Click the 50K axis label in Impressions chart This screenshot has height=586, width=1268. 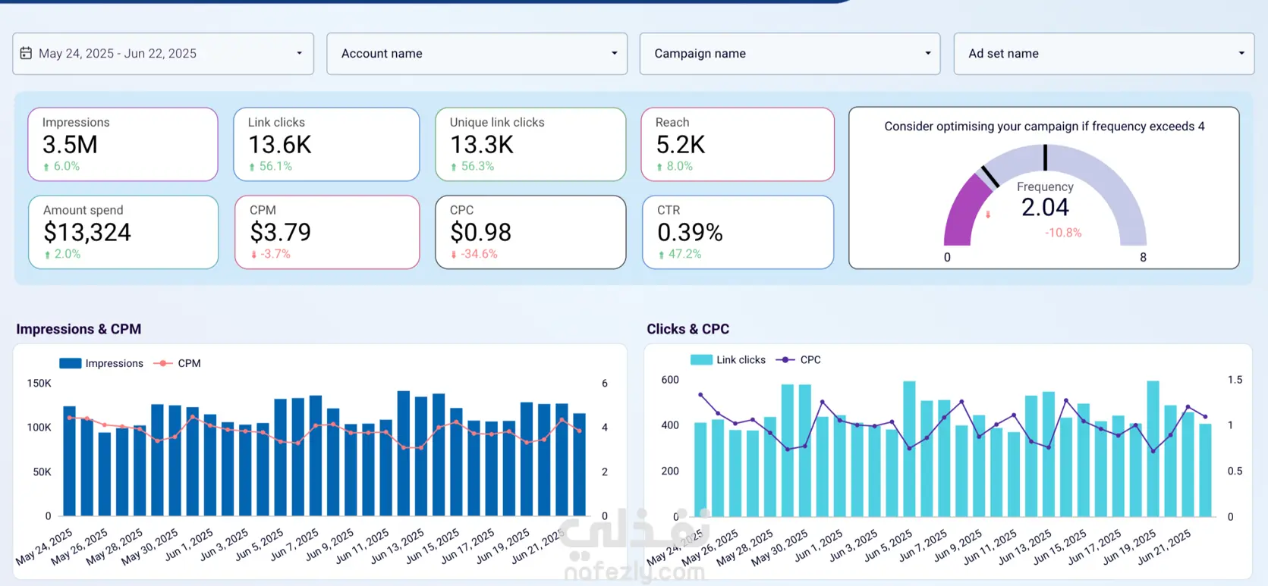[42, 472]
